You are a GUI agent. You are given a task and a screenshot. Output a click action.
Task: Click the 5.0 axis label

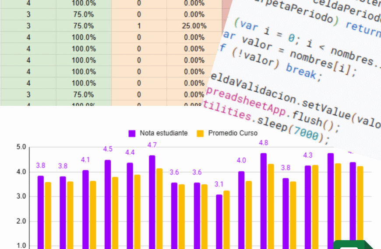point(21,147)
